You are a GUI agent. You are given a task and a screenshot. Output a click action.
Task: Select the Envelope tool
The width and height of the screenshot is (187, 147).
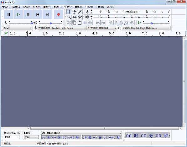point(75,12)
